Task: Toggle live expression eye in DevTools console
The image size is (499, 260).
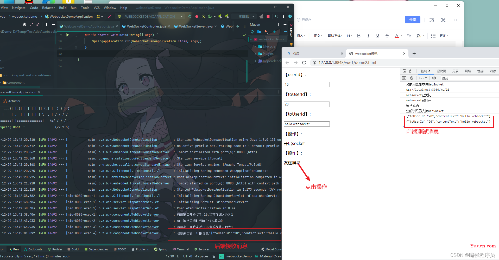Action: [x=434, y=78]
